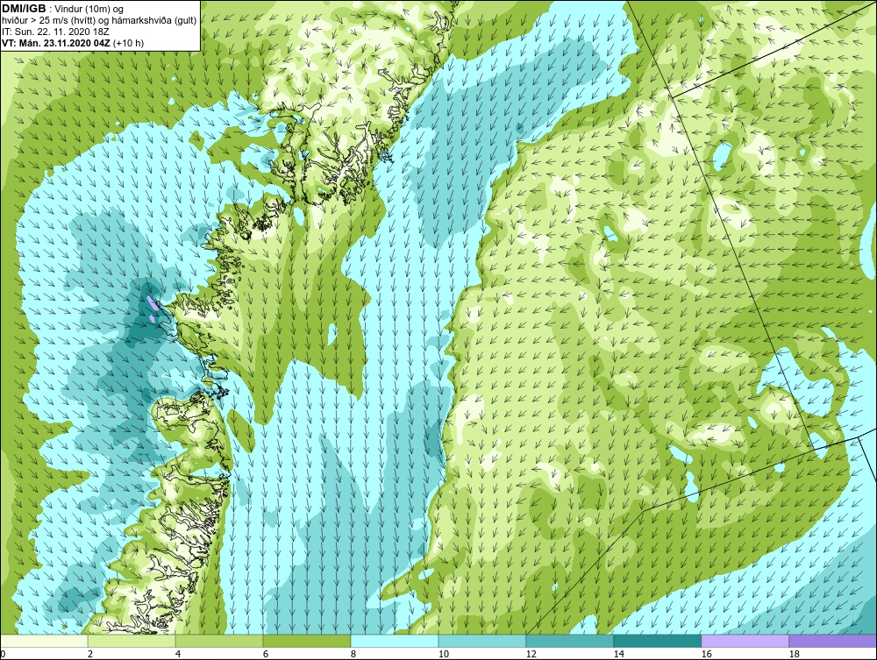Click the 'IT: Sun. 22. 11. 2020 18Z' line

55,32
